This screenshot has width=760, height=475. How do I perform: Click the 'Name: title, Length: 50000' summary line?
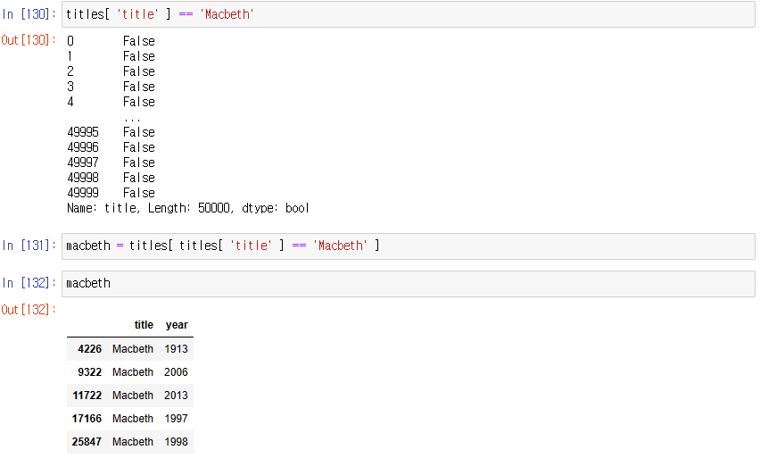[x=188, y=208]
